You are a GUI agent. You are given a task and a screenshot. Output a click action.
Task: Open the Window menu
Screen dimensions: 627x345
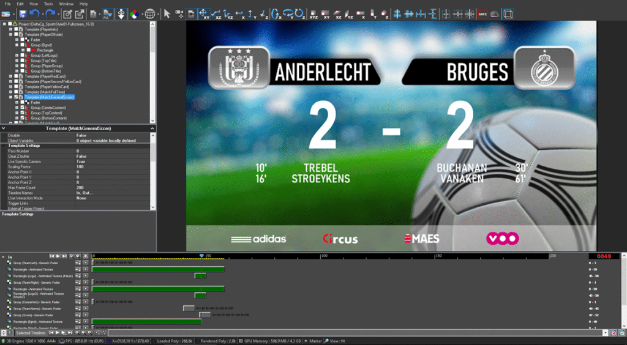(x=66, y=4)
